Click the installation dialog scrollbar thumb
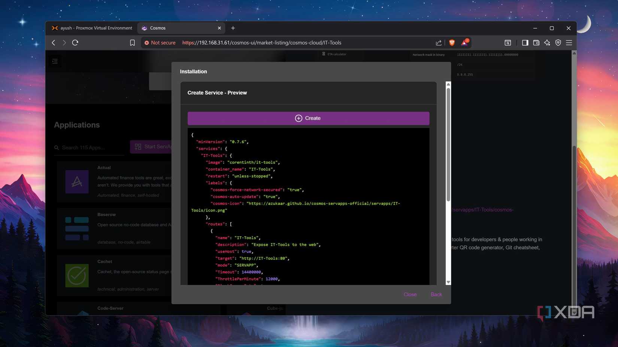 (448, 145)
